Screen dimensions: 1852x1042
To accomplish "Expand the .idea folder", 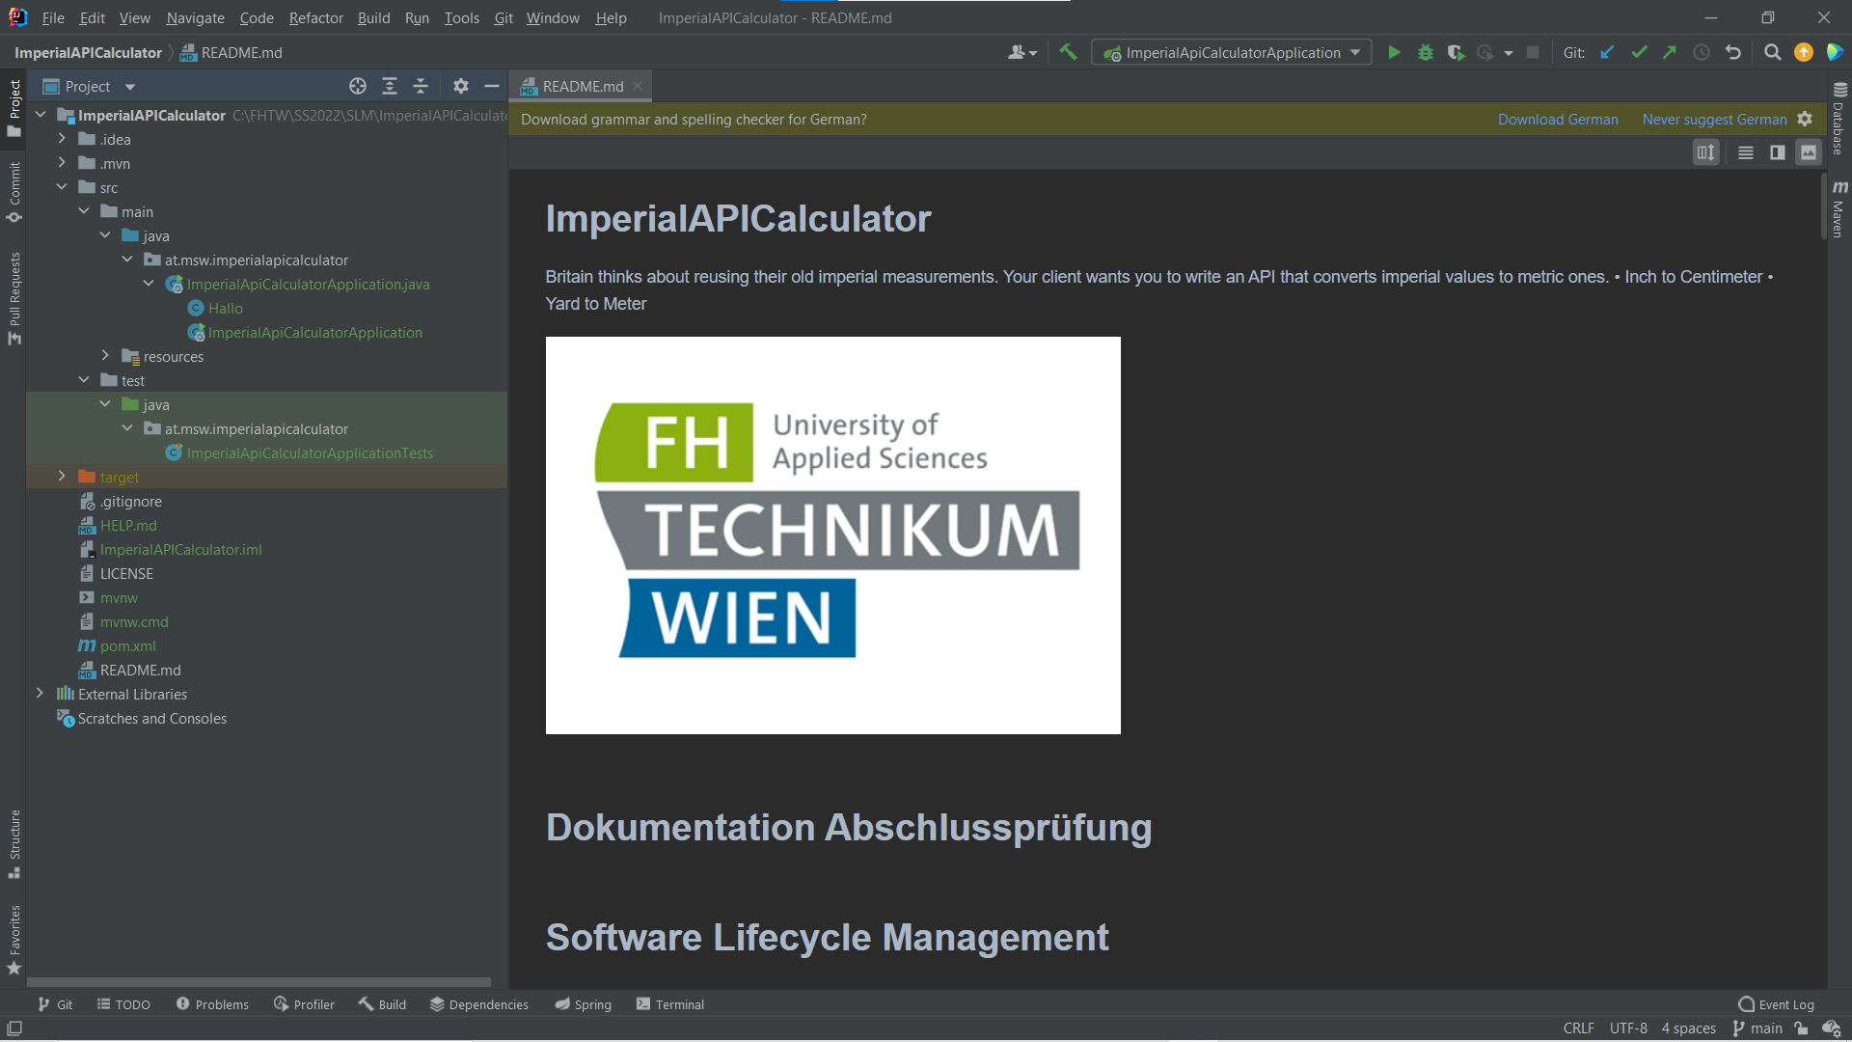I will coord(62,139).
